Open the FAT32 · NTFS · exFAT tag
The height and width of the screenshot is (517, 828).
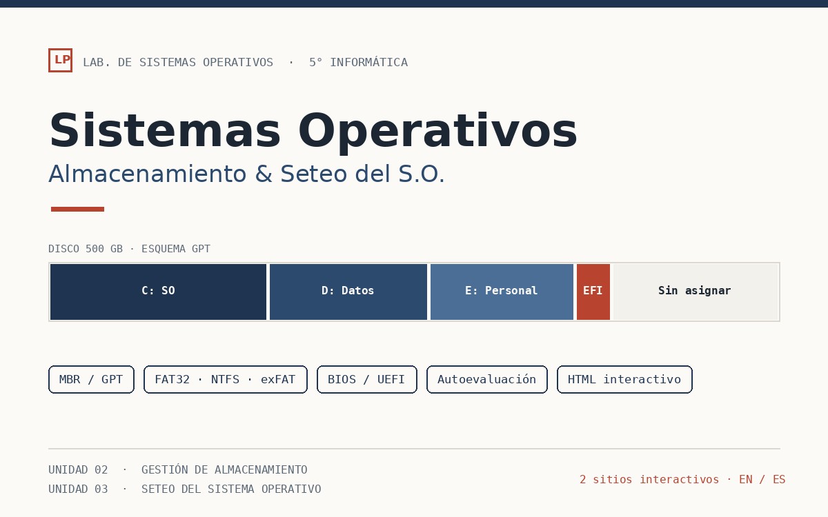point(226,380)
